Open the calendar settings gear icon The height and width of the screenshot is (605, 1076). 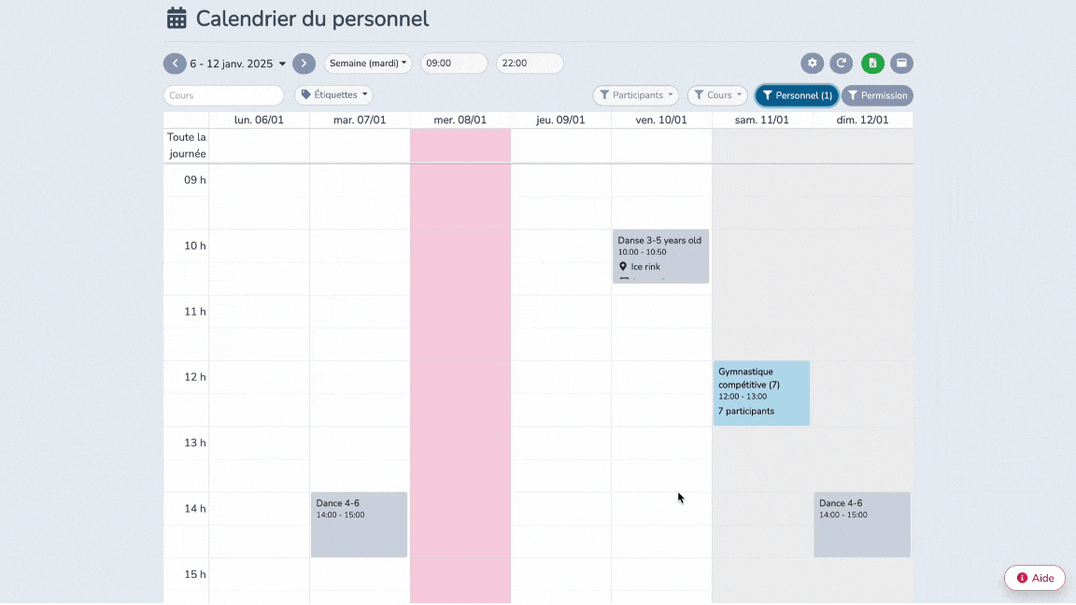(812, 63)
